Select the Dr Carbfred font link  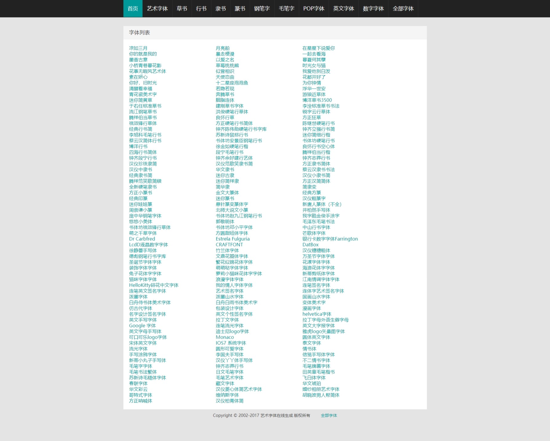click(142, 239)
